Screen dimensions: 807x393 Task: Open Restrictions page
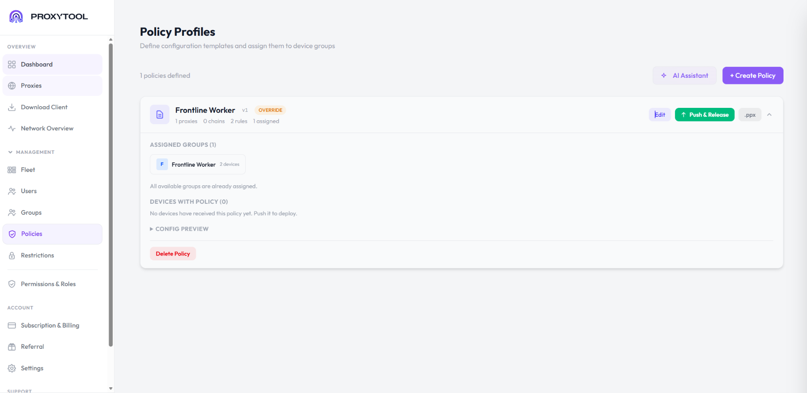click(52, 256)
